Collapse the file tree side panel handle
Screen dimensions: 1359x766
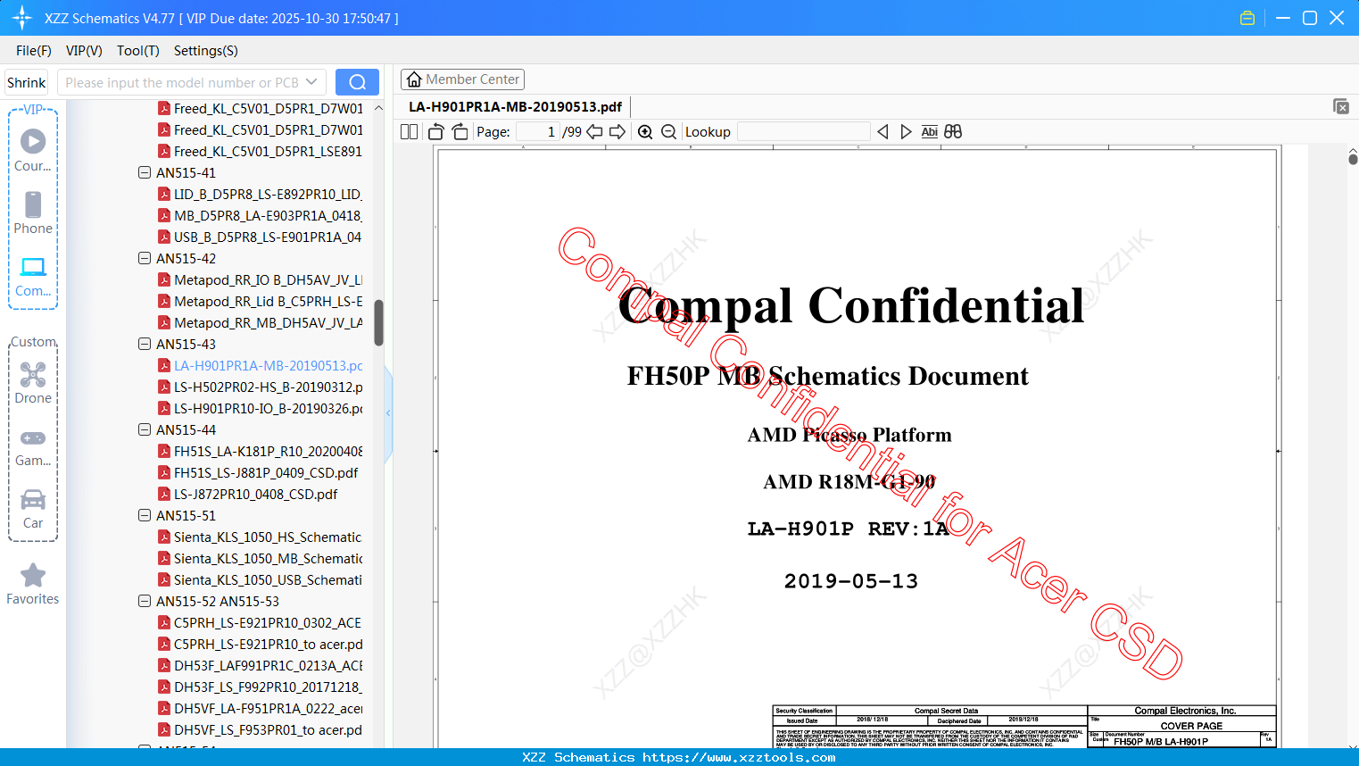(388, 413)
